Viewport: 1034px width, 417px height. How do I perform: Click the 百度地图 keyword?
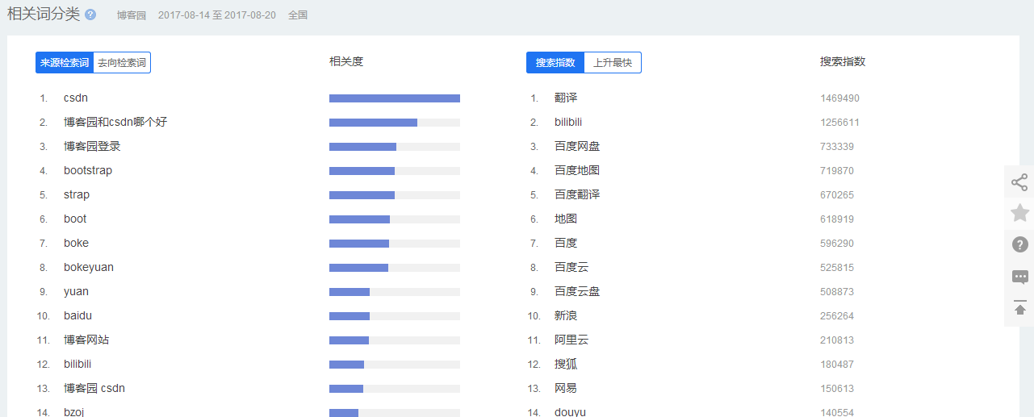tap(577, 170)
